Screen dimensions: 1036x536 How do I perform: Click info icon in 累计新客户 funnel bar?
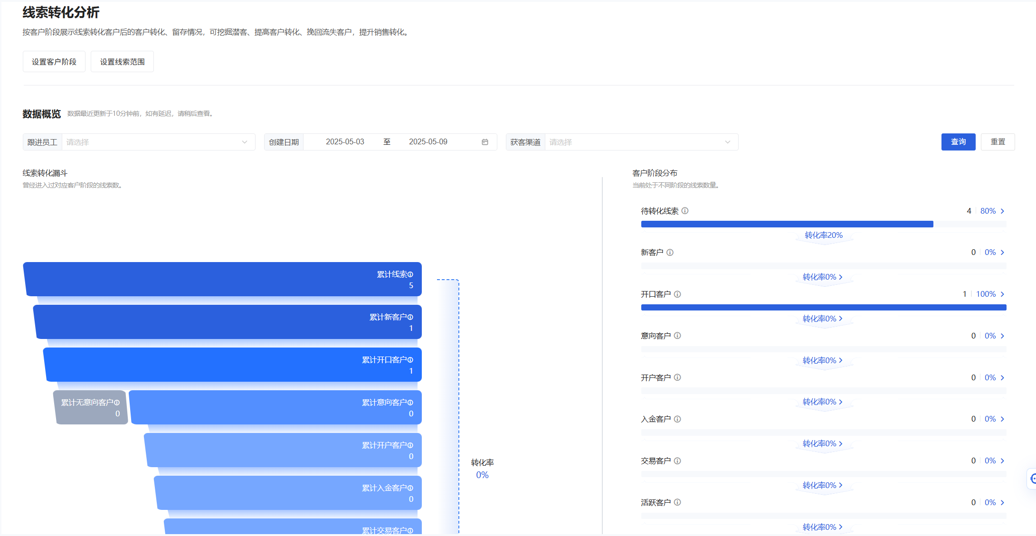coord(410,317)
